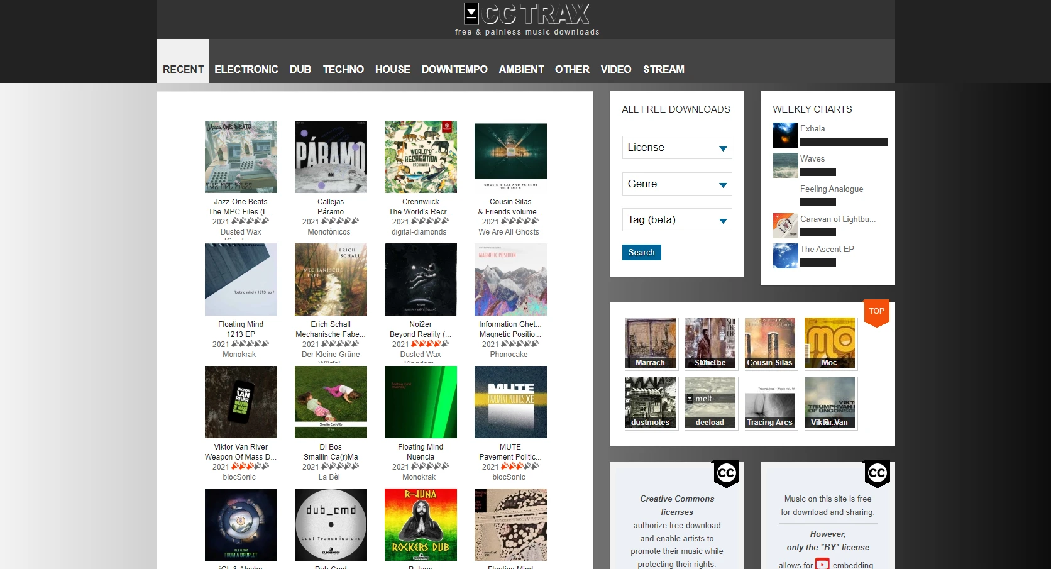Open the Jazz One Beats MPC Files cover
This screenshot has width=1051, height=569.
pos(241,157)
